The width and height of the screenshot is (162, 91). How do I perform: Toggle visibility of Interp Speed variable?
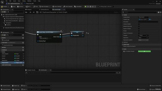coord(24,54)
